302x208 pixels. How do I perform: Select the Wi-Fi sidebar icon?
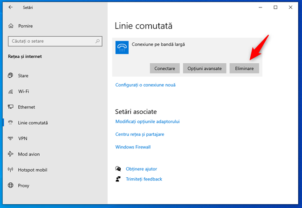point(11,92)
